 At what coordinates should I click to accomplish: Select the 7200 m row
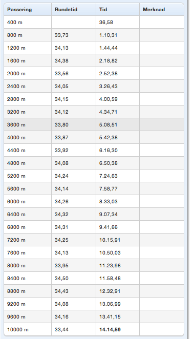point(94,240)
